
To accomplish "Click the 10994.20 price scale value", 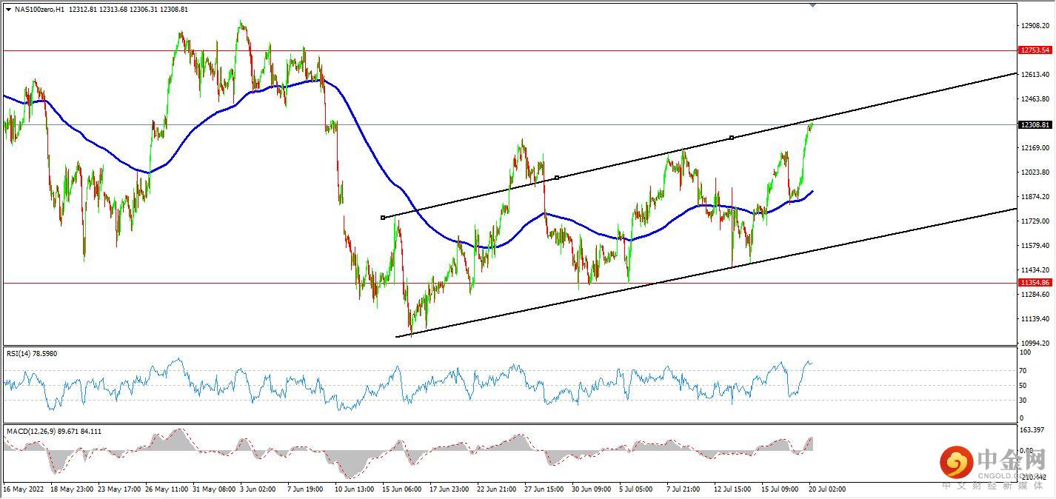I will pyautogui.click(x=1035, y=344).
